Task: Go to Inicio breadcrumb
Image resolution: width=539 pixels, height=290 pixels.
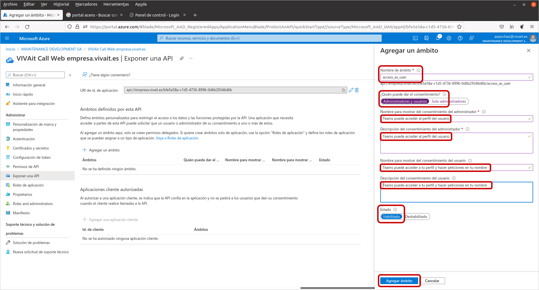Action: pos(11,49)
